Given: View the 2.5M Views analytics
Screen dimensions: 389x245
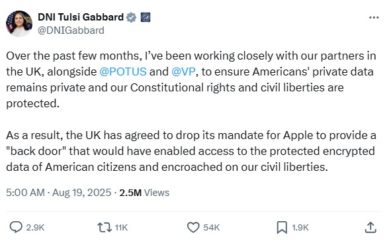Looking at the screenshot, I should pos(144,193).
